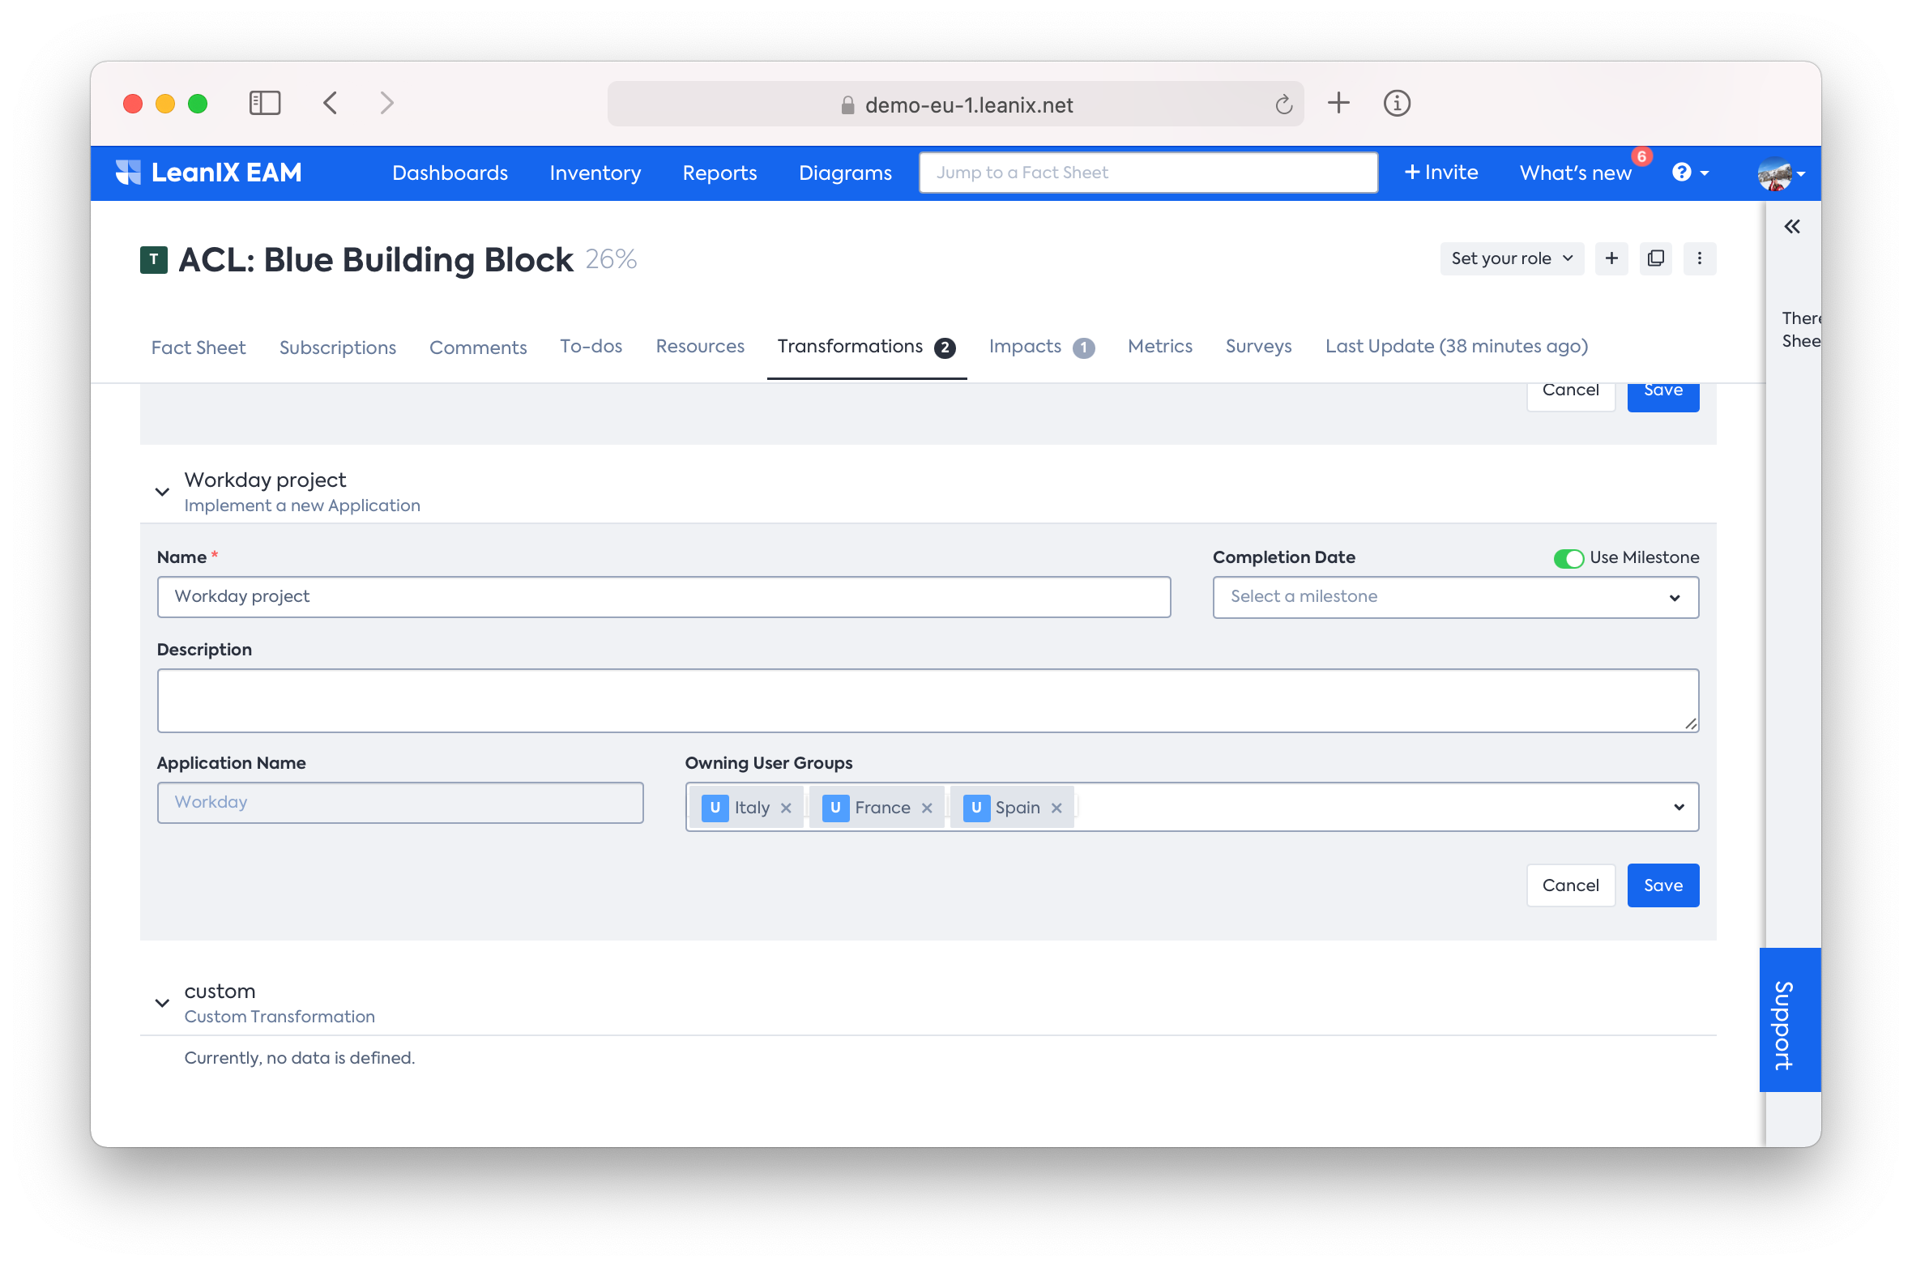
Task: Disable the Use Milestone toggle
Action: pos(1568,558)
